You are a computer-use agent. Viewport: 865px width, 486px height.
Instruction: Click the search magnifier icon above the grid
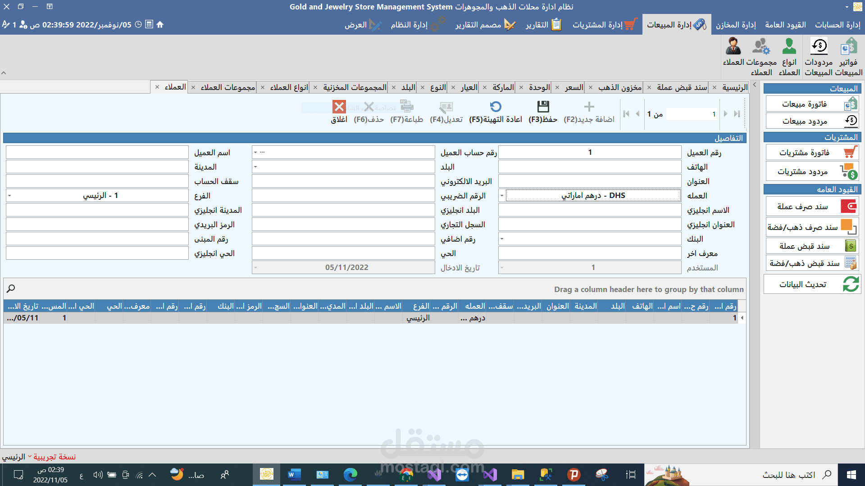click(11, 288)
